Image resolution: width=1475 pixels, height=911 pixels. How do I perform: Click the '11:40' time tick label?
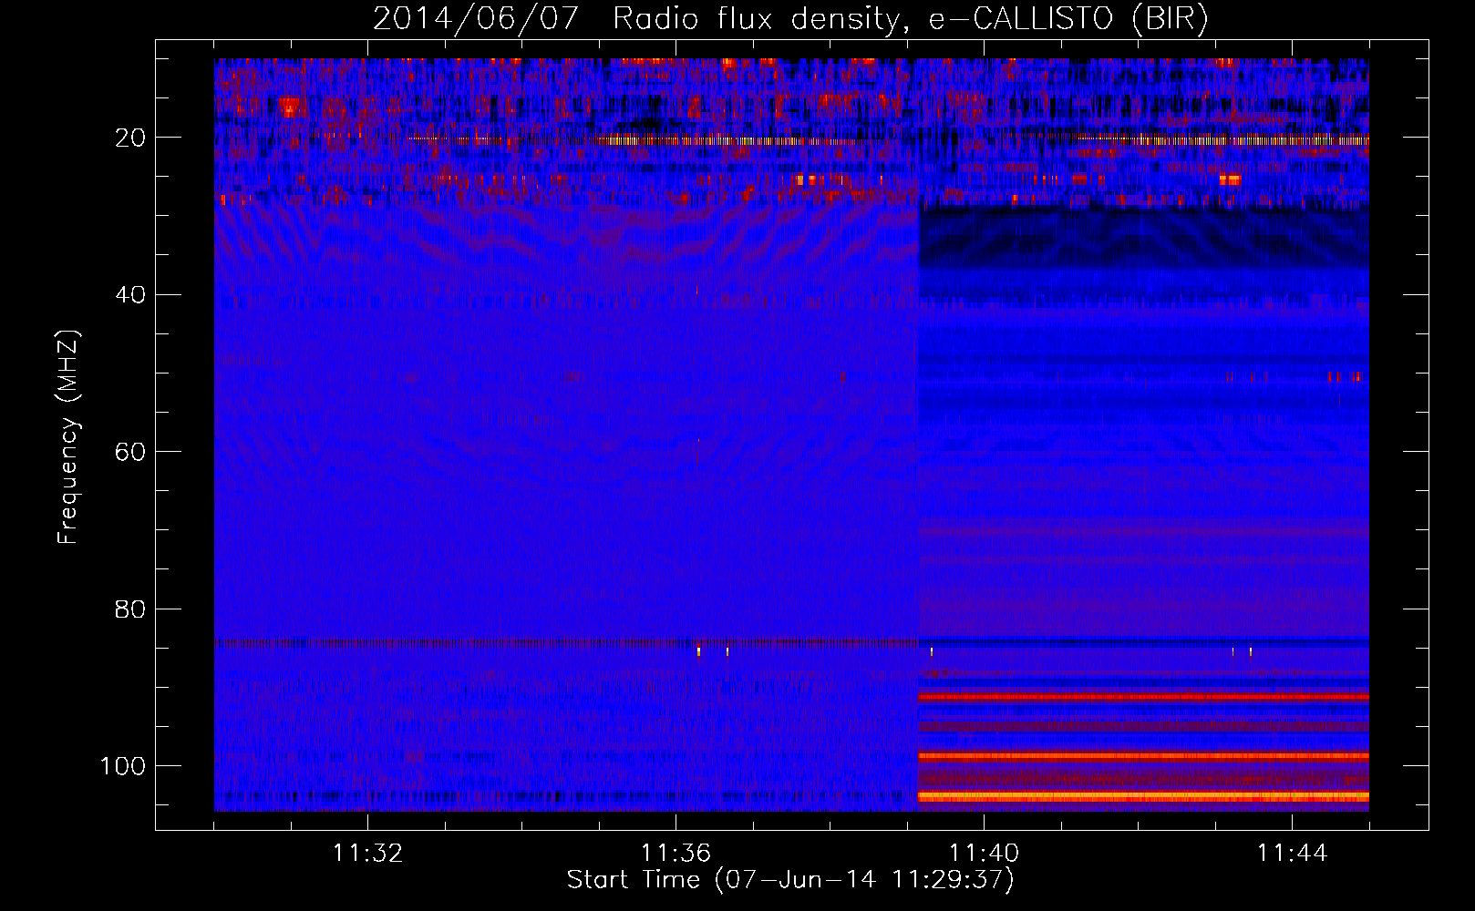point(984,854)
